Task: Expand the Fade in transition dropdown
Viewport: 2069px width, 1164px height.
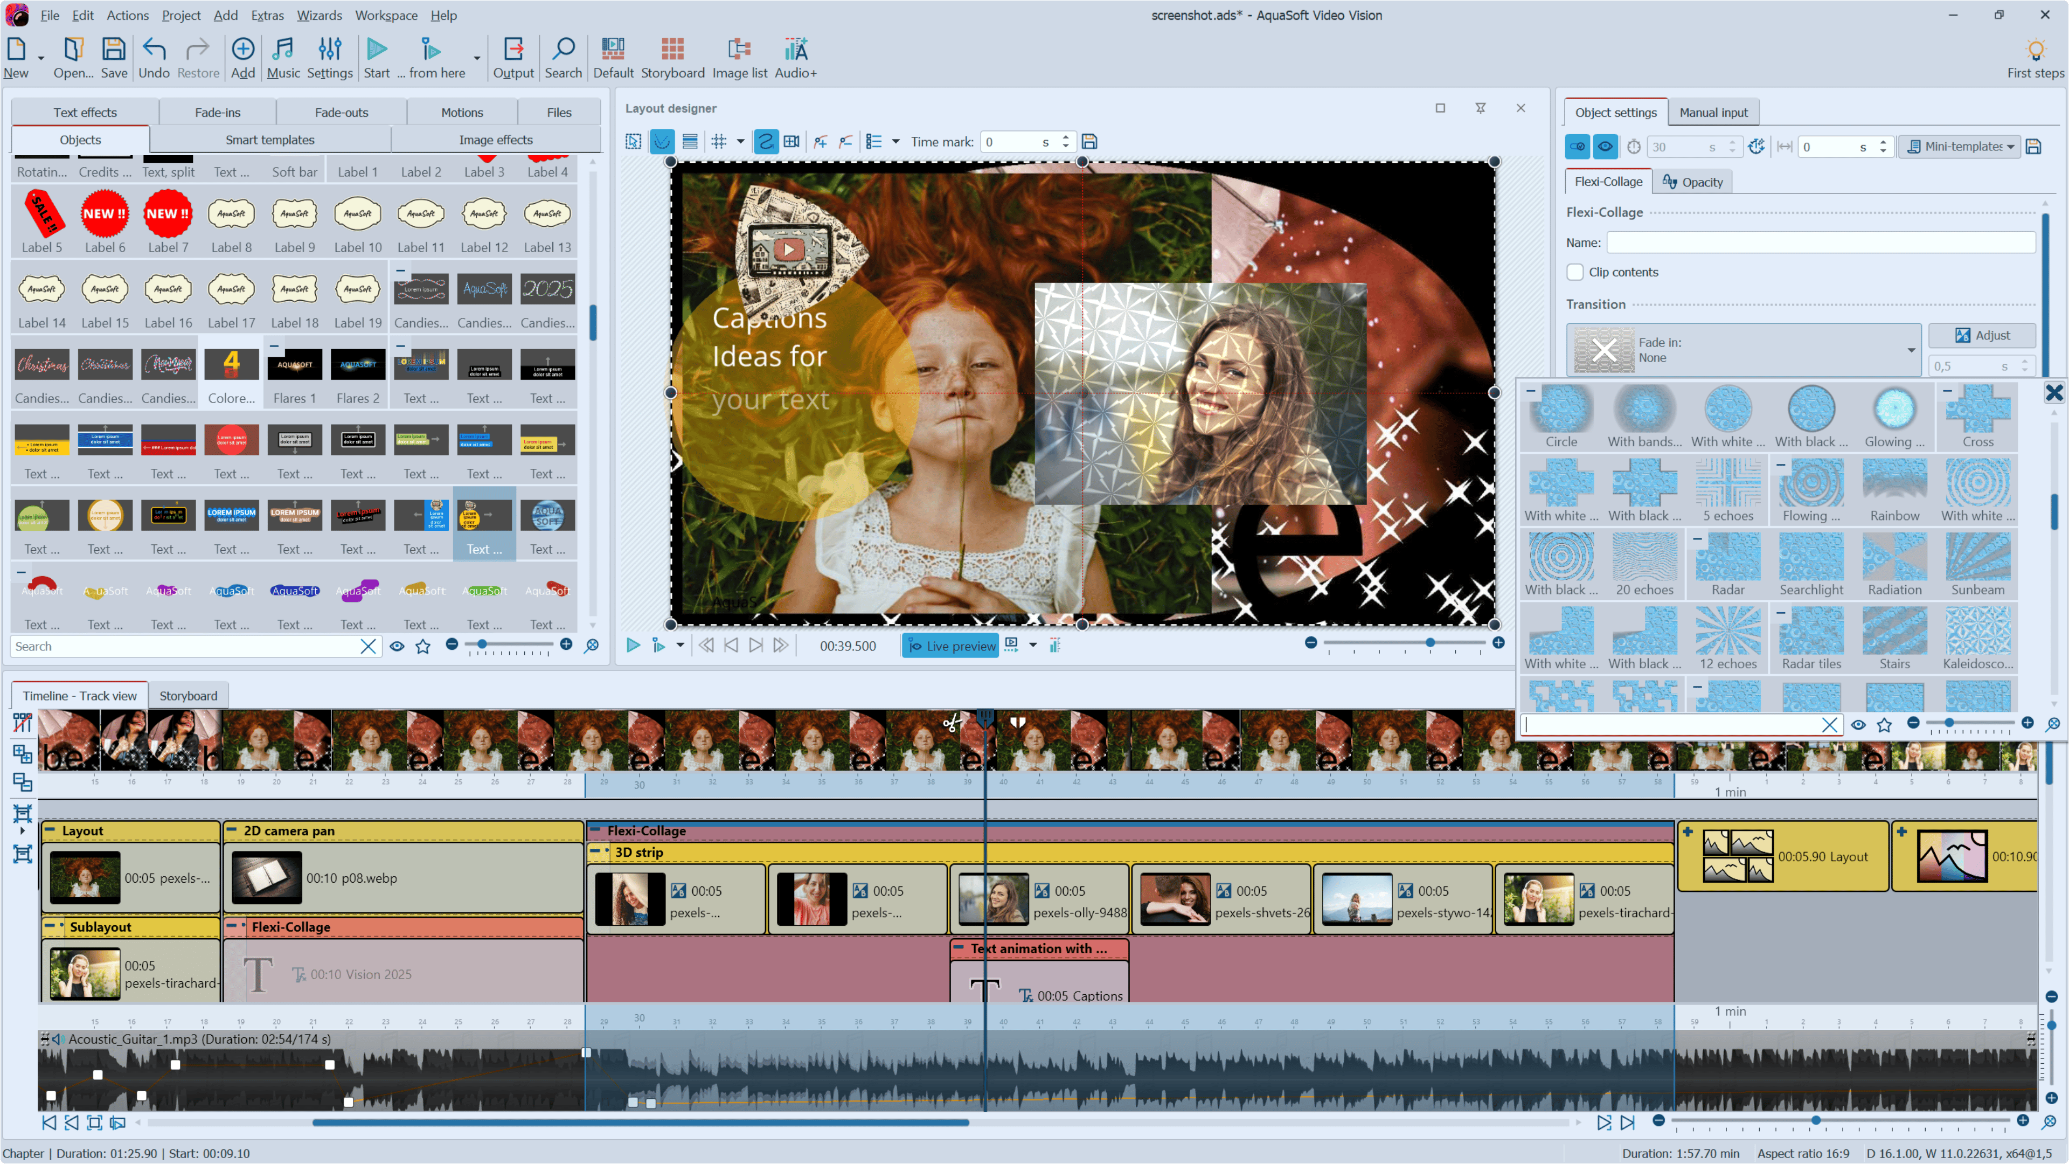Action: 1911,350
